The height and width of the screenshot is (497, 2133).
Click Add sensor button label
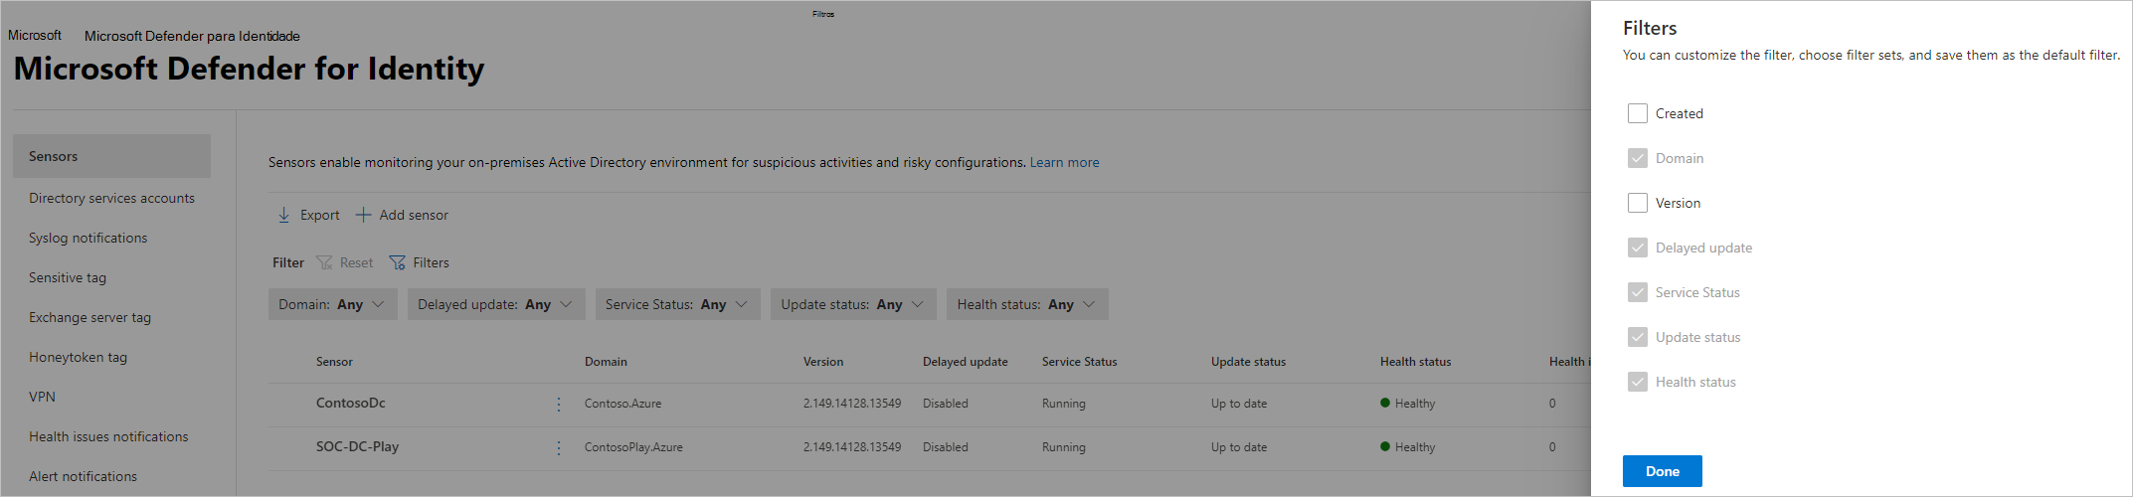coord(414,215)
